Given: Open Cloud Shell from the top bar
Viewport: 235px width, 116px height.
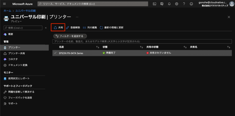Looking at the screenshot, I should [155, 4].
